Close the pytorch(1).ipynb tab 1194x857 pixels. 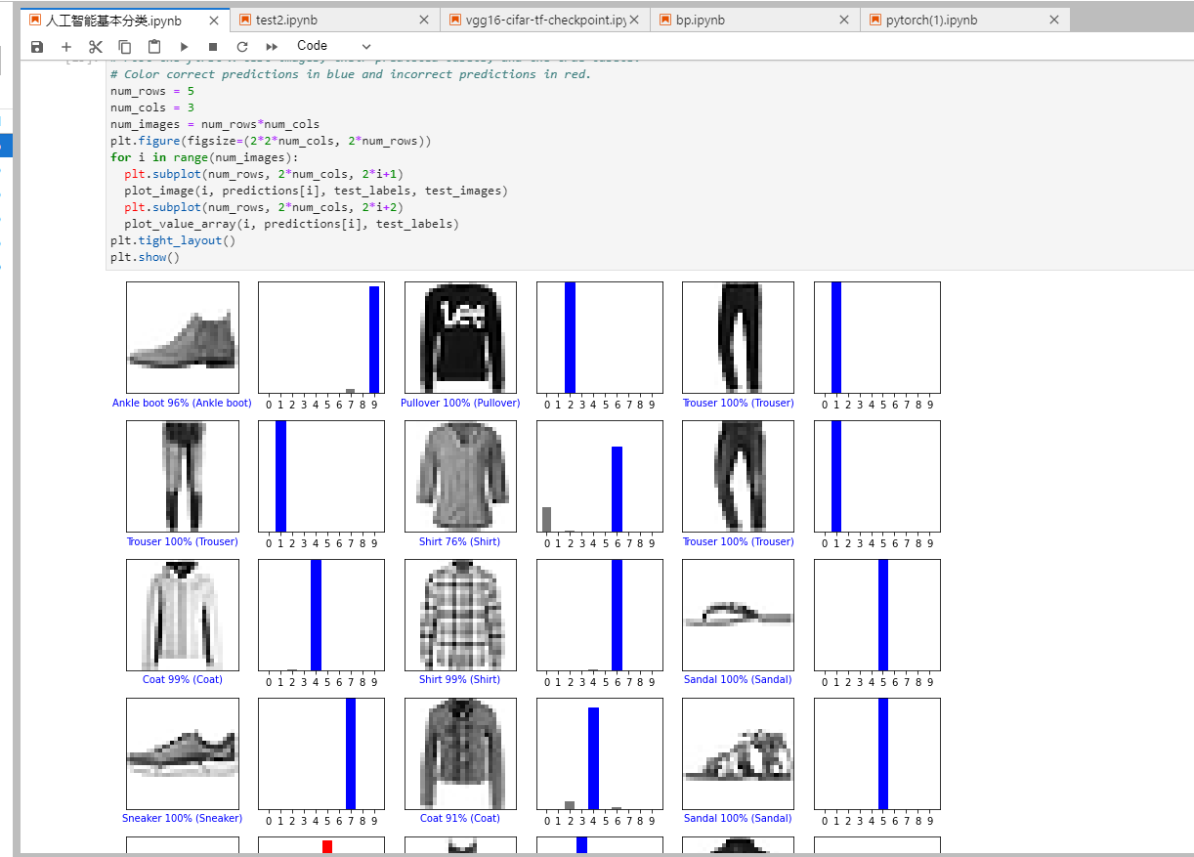pyautogui.click(x=1054, y=21)
